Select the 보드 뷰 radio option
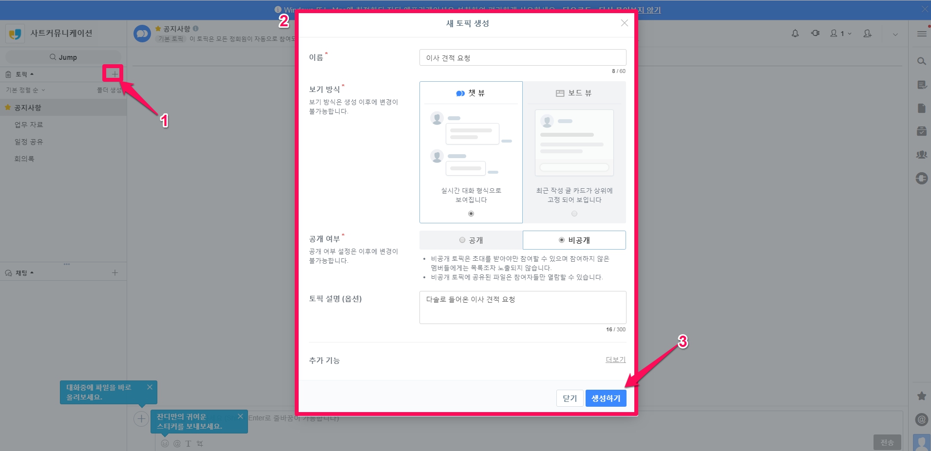 [574, 214]
